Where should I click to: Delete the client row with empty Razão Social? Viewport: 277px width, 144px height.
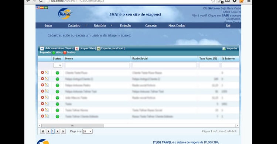(x=42, y=103)
